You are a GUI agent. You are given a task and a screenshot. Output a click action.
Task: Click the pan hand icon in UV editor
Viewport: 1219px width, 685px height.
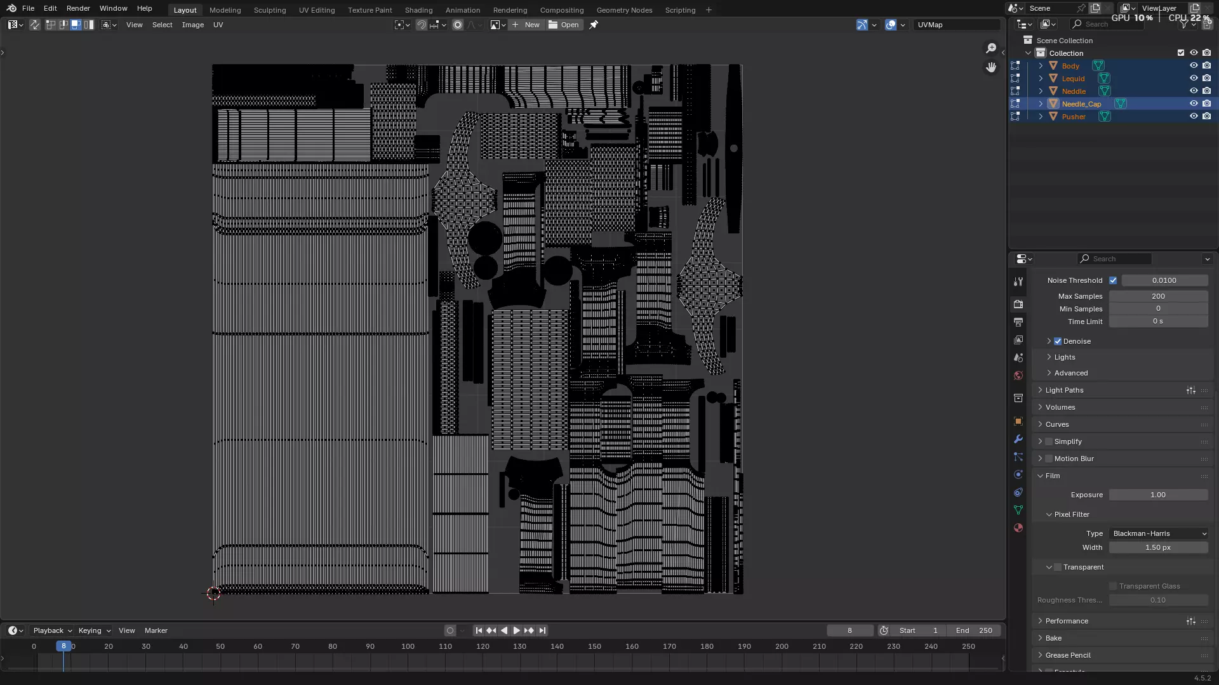point(991,67)
